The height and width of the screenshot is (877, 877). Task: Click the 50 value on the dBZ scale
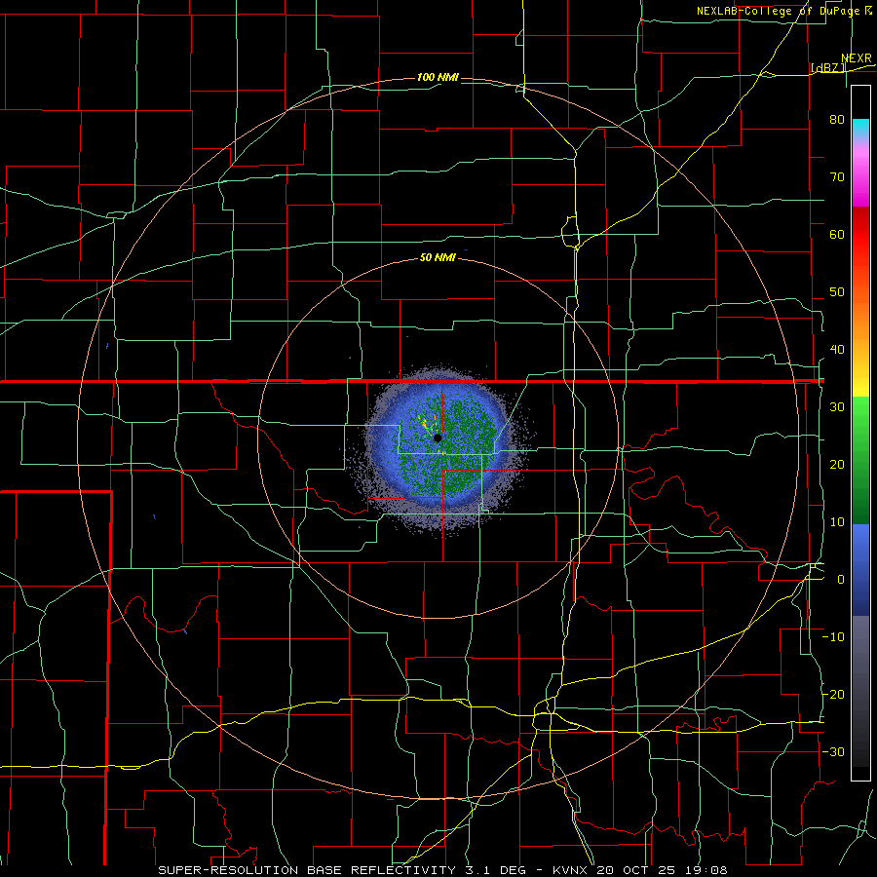(837, 292)
